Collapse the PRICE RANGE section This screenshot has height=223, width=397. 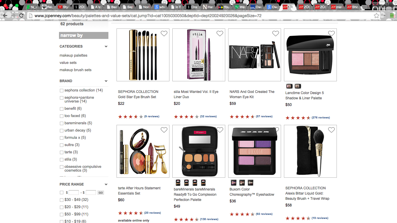(106, 184)
